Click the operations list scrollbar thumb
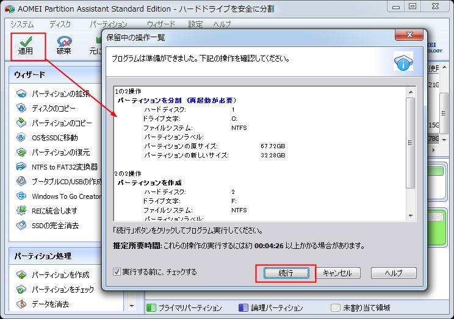This screenshot has width=454, height=319. 411,143
